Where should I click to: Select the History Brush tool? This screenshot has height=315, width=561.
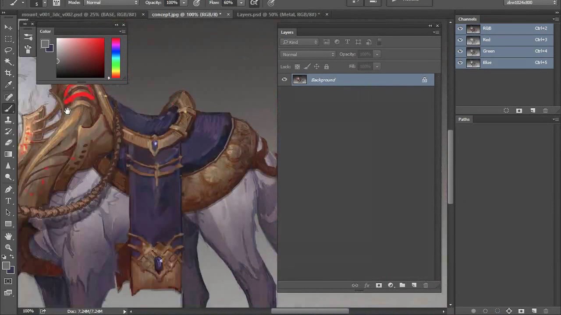(x=8, y=131)
